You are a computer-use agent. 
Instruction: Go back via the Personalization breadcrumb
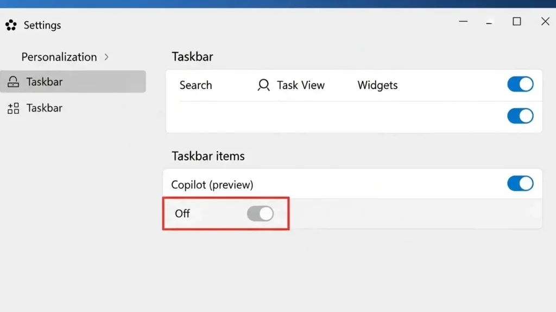click(59, 56)
